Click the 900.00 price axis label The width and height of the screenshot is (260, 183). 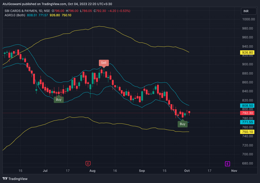click(x=248, y=64)
